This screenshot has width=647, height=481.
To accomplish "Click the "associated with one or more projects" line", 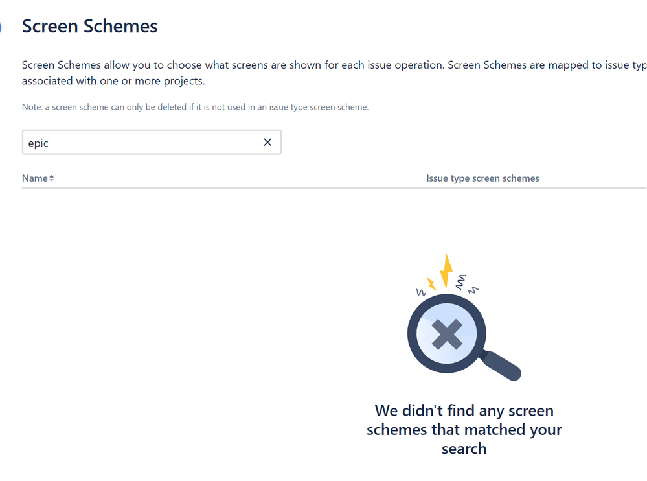I will tap(113, 81).
